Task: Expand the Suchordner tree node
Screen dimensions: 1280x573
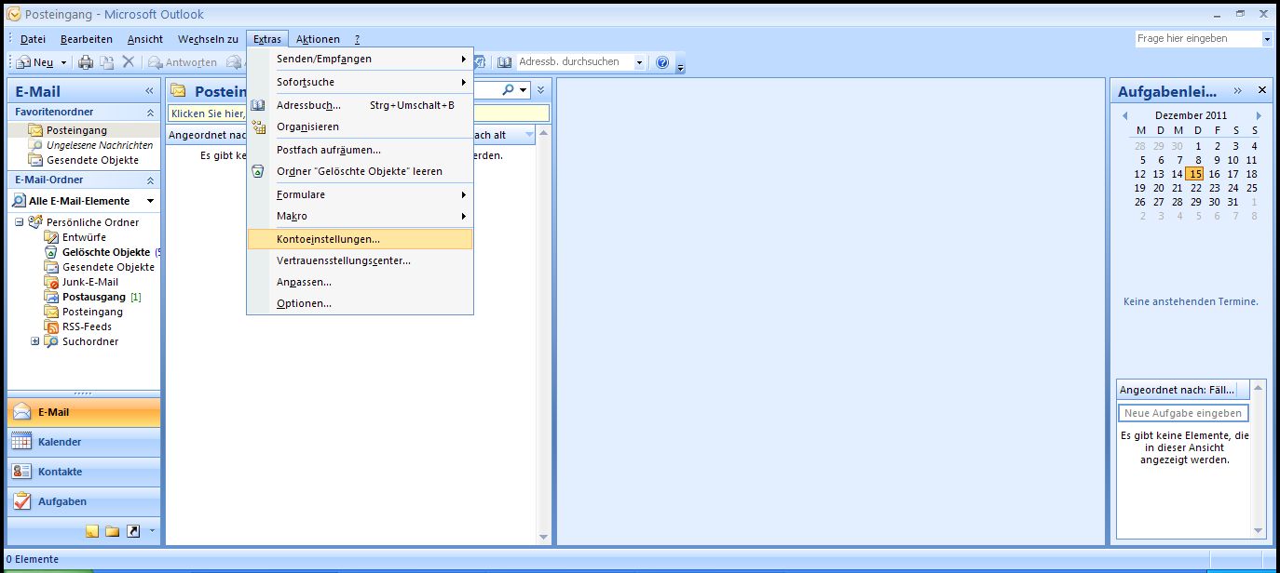Action: (35, 341)
